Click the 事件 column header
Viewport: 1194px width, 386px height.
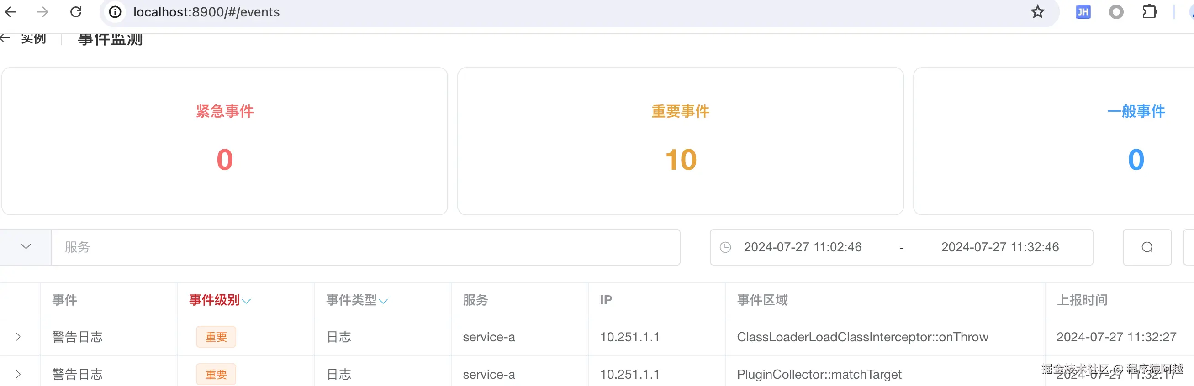click(x=64, y=300)
